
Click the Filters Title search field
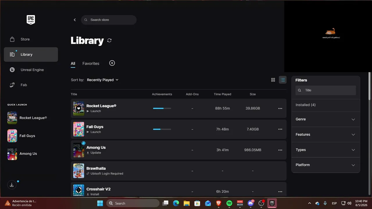[x=325, y=90]
